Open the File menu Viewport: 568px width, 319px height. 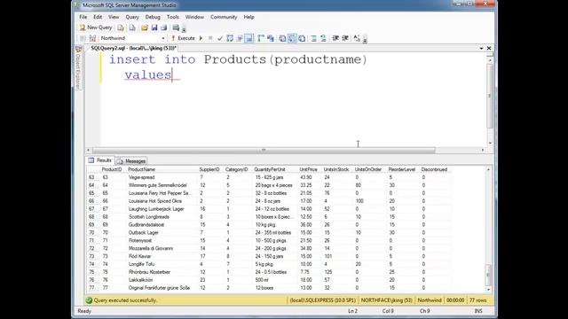click(83, 17)
